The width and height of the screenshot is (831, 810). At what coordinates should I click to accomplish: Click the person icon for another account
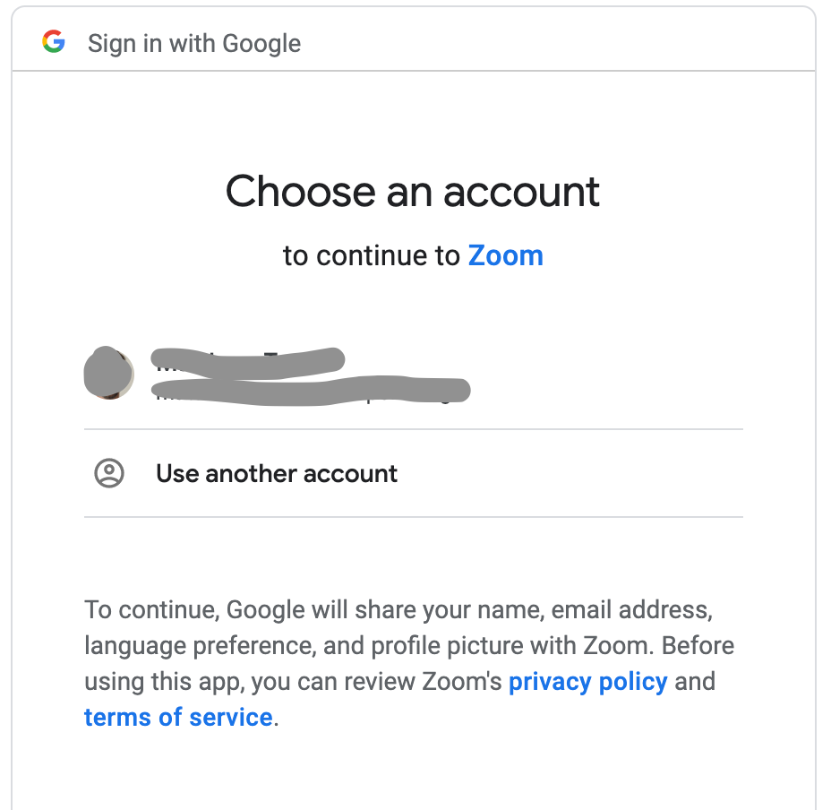109,473
